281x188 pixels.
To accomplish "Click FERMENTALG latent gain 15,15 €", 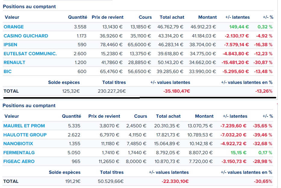I will point(239,152).
